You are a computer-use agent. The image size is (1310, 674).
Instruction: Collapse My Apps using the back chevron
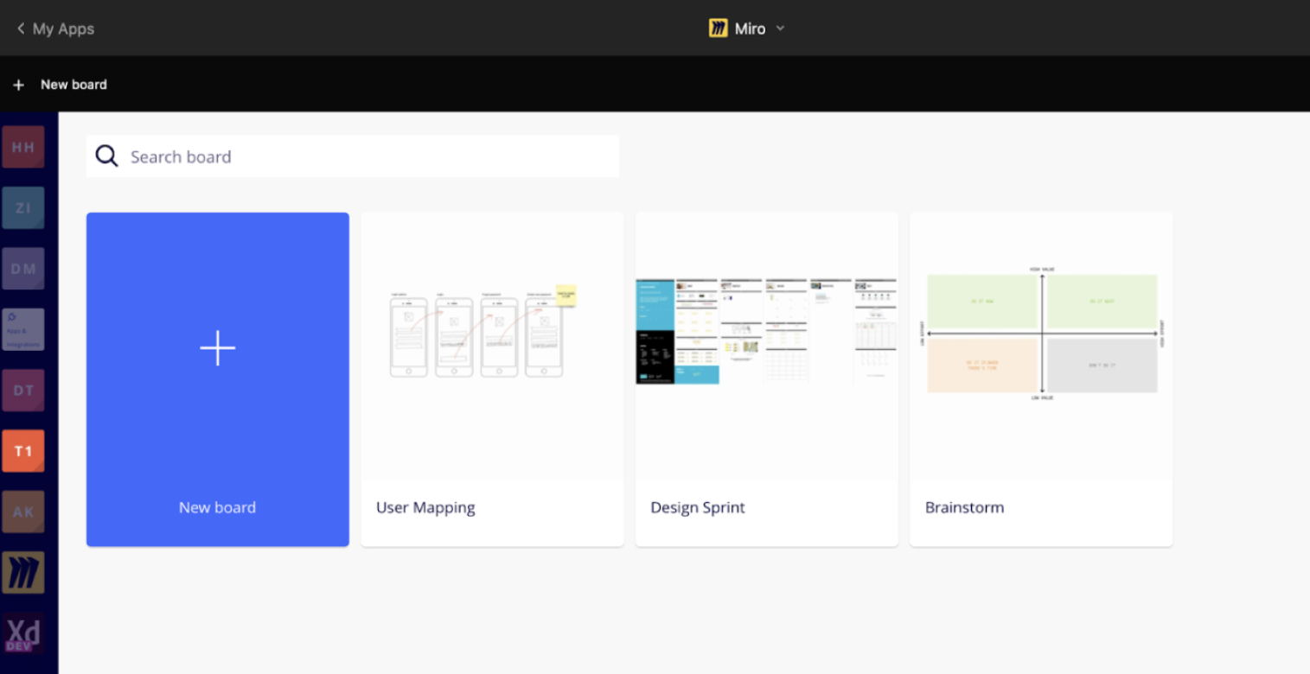pos(19,28)
